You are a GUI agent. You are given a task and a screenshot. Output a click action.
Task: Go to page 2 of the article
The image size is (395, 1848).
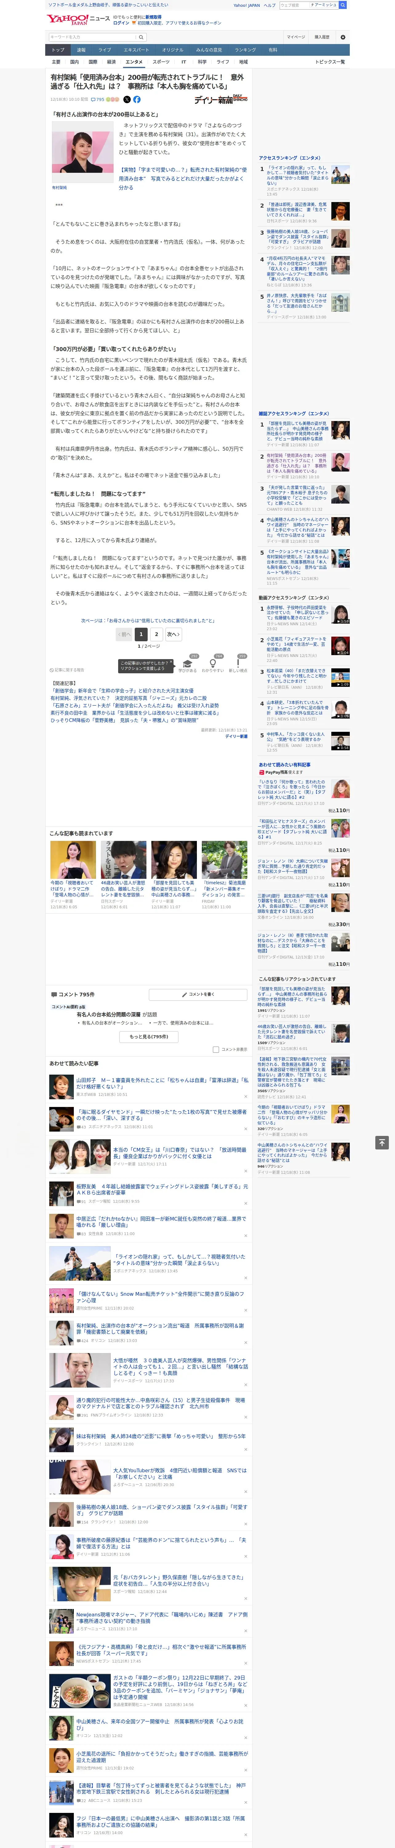tap(156, 634)
